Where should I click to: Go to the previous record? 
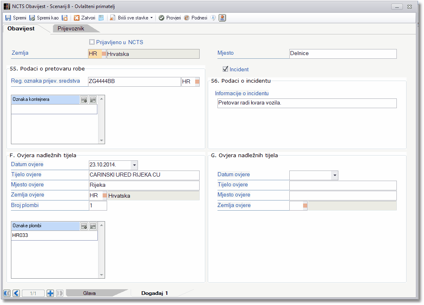[x=16, y=293]
